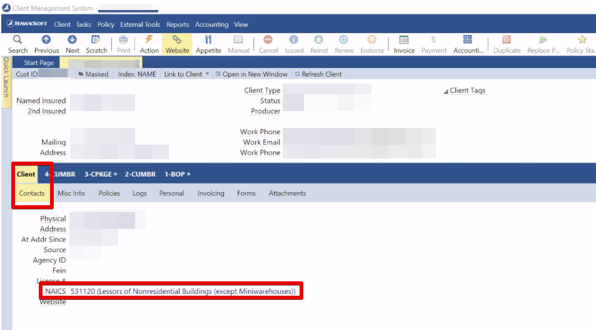This screenshot has height=330, width=596.
Task: Click Index: NAME button
Action: 137,74
